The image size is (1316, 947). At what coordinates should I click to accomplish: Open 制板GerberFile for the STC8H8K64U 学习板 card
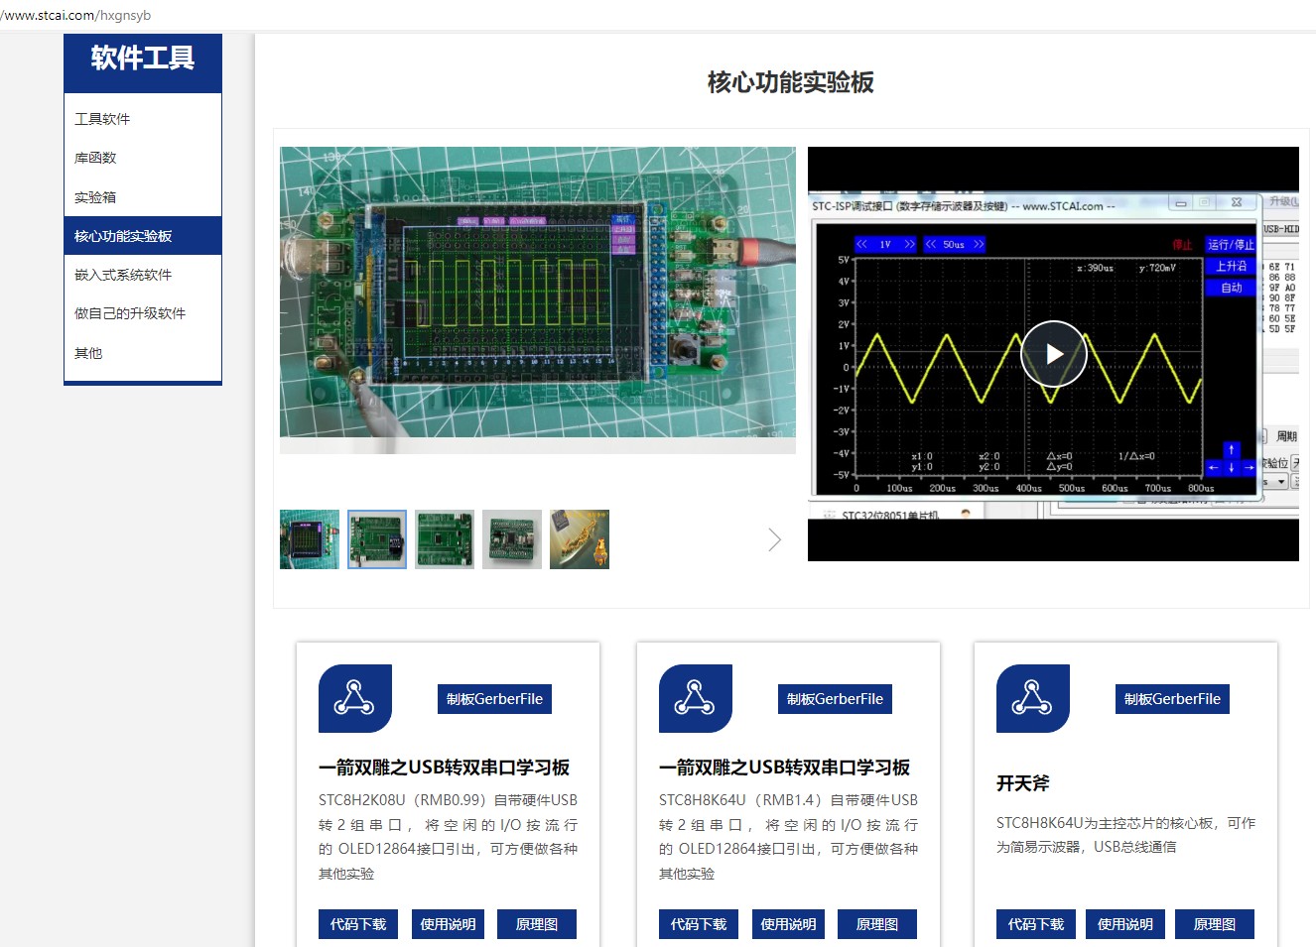[x=835, y=699]
